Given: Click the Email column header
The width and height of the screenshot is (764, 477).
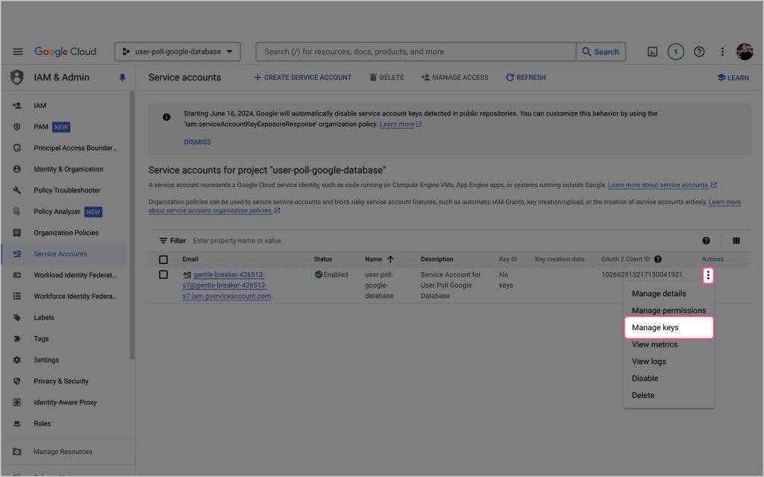Looking at the screenshot, I should pyautogui.click(x=190, y=259).
